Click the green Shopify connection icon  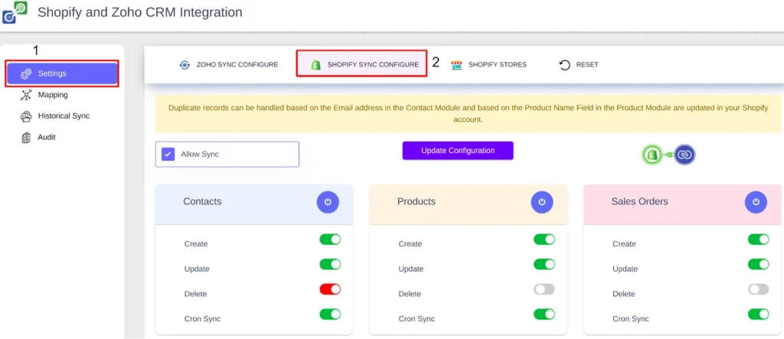[x=652, y=155]
